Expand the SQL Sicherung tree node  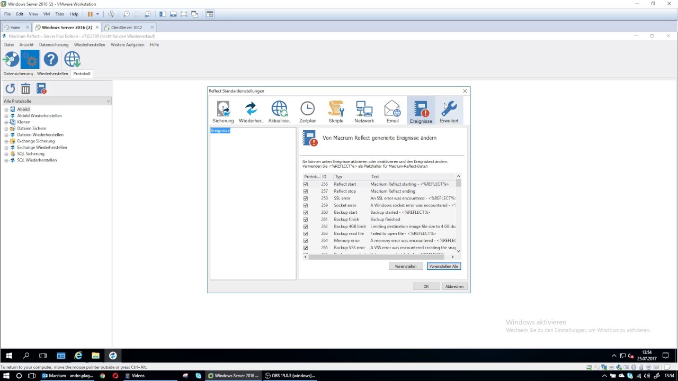click(x=6, y=154)
